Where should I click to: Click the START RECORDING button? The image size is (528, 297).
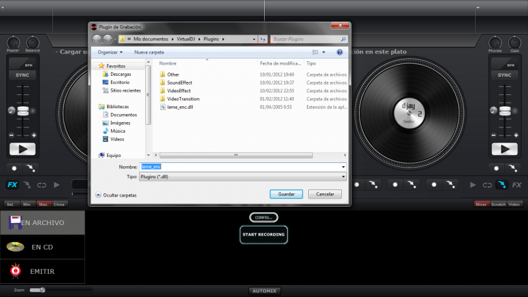coord(263,234)
